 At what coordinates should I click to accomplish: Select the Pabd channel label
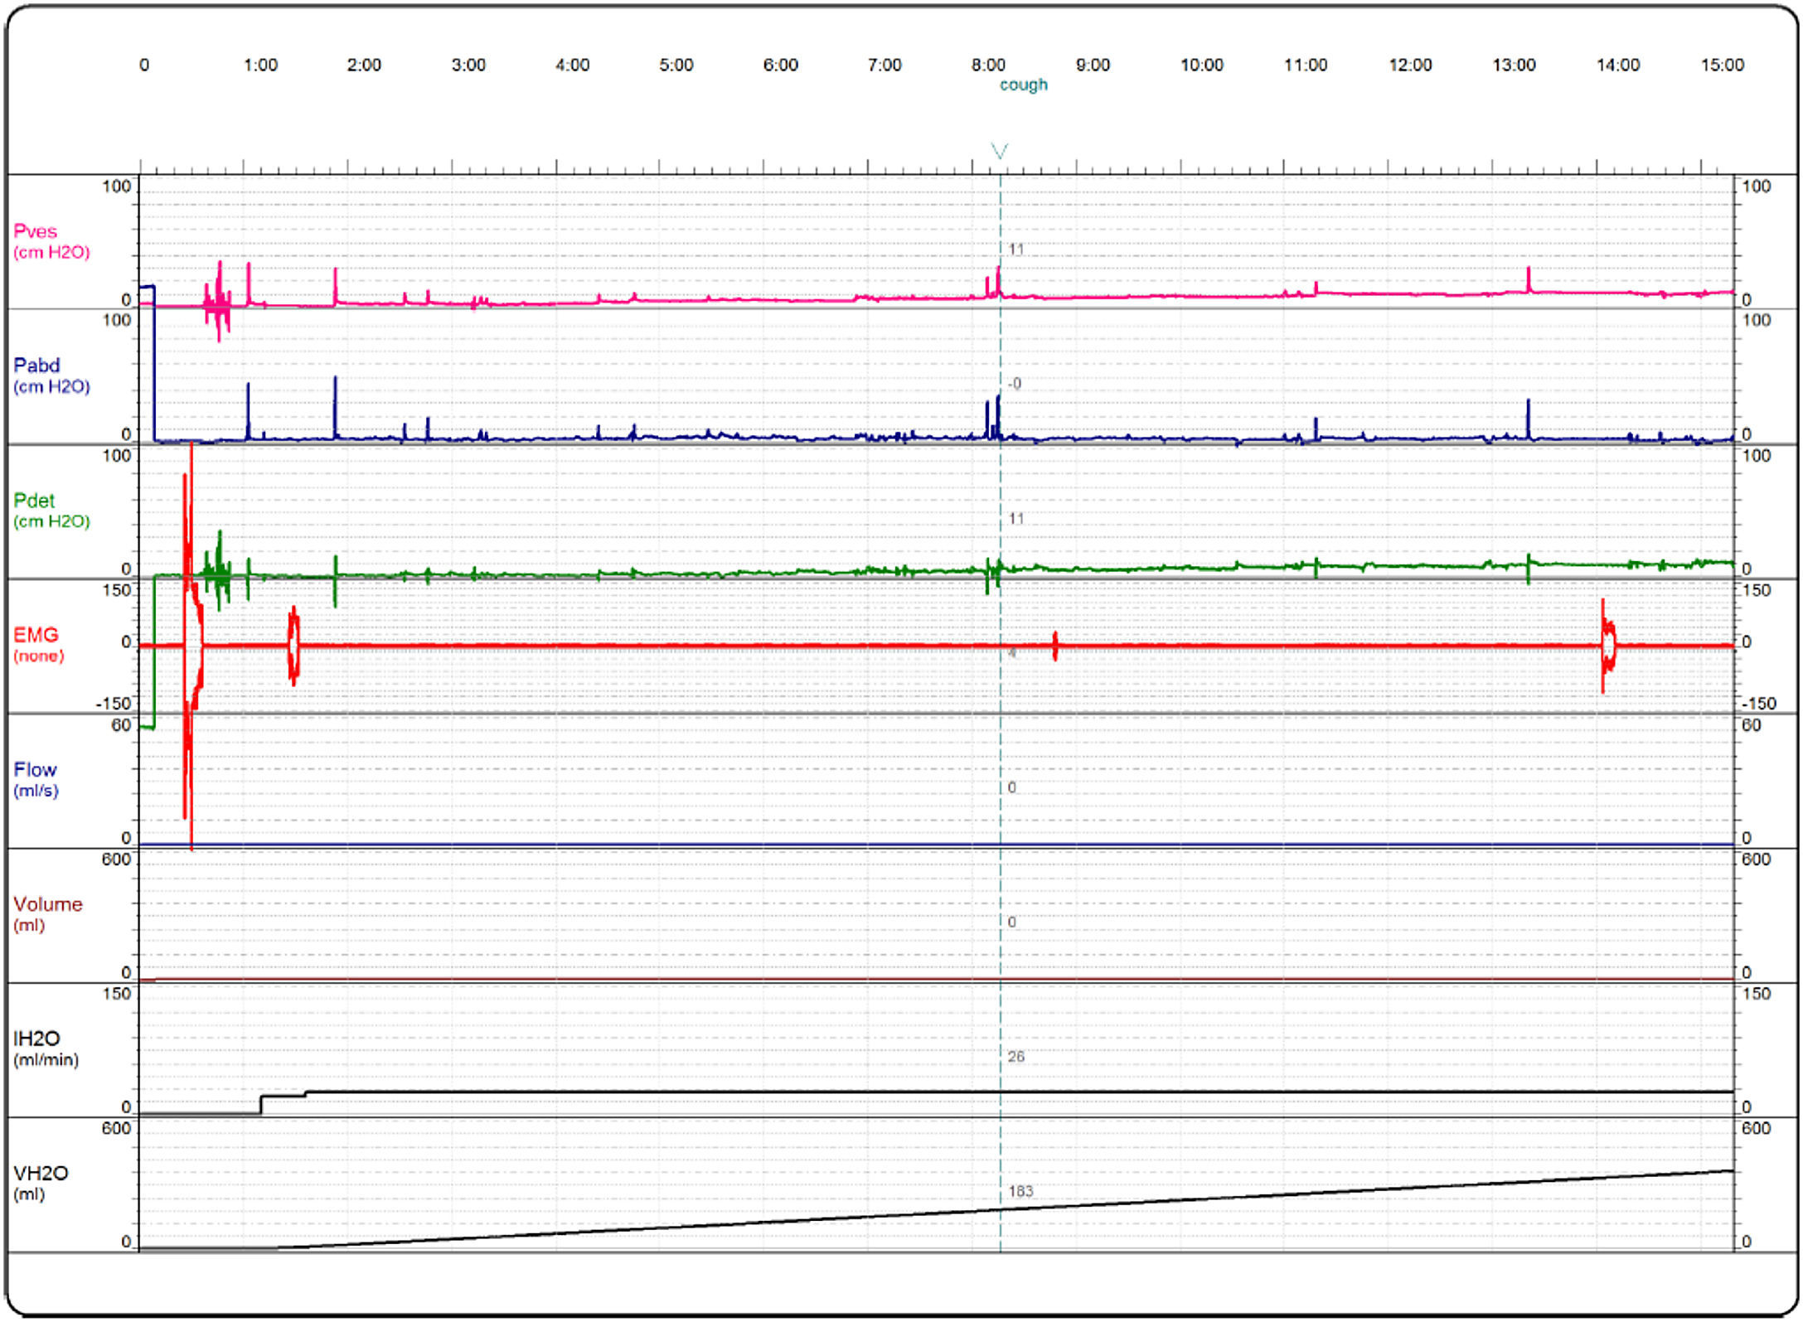tap(36, 366)
